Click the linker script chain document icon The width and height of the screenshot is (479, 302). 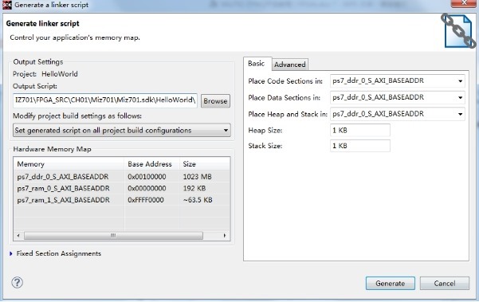coord(458,31)
